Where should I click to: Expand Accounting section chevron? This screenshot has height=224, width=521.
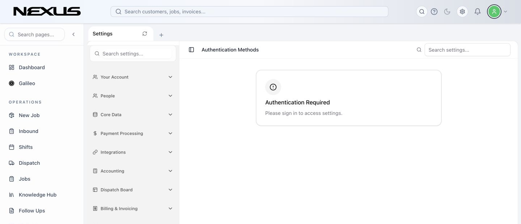pos(170,171)
